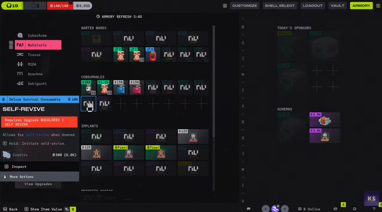Switch to the Vault tab
The height and width of the screenshot is (212, 382).
click(337, 6)
